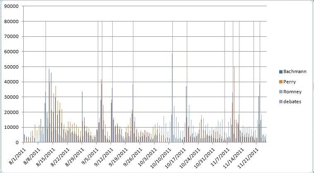
Task: Click the 70000 y-axis label
Action: pyautogui.click(x=11, y=36)
